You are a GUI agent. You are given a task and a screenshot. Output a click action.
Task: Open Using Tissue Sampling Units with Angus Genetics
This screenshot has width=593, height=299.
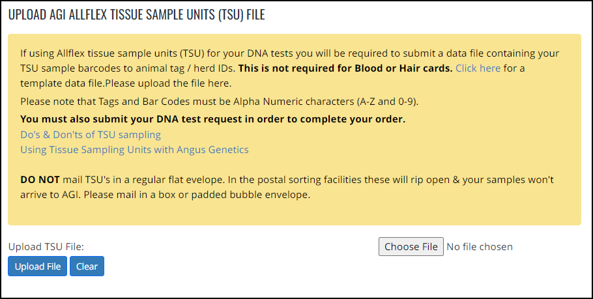pos(134,150)
